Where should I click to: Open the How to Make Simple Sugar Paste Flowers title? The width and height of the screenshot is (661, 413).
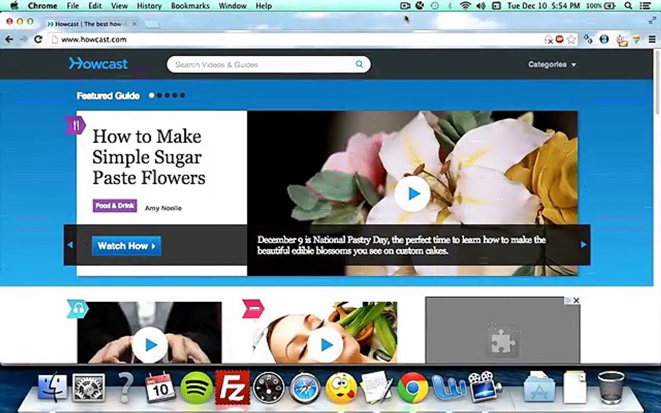coord(149,157)
